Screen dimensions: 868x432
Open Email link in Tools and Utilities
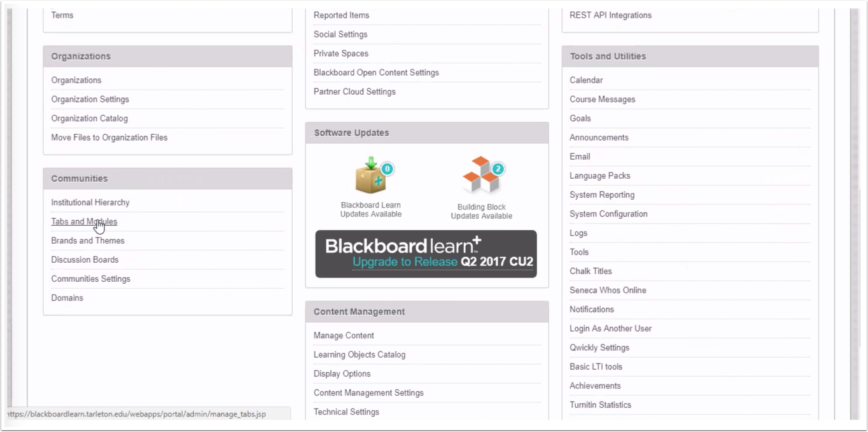click(580, 157)
